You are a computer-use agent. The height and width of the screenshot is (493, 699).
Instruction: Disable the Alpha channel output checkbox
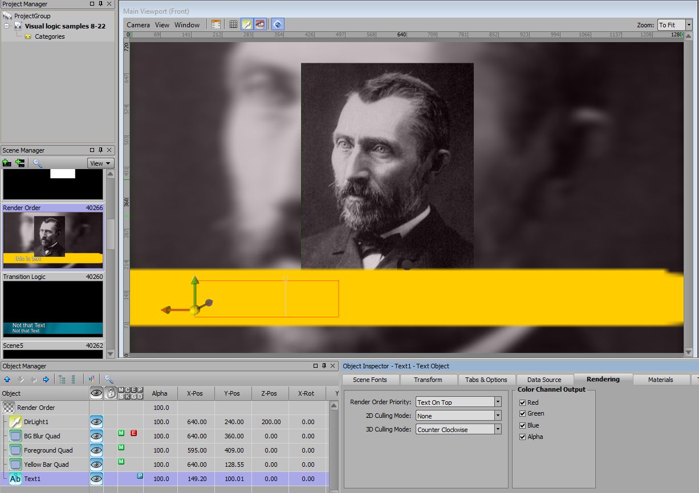tap(522, 437)
